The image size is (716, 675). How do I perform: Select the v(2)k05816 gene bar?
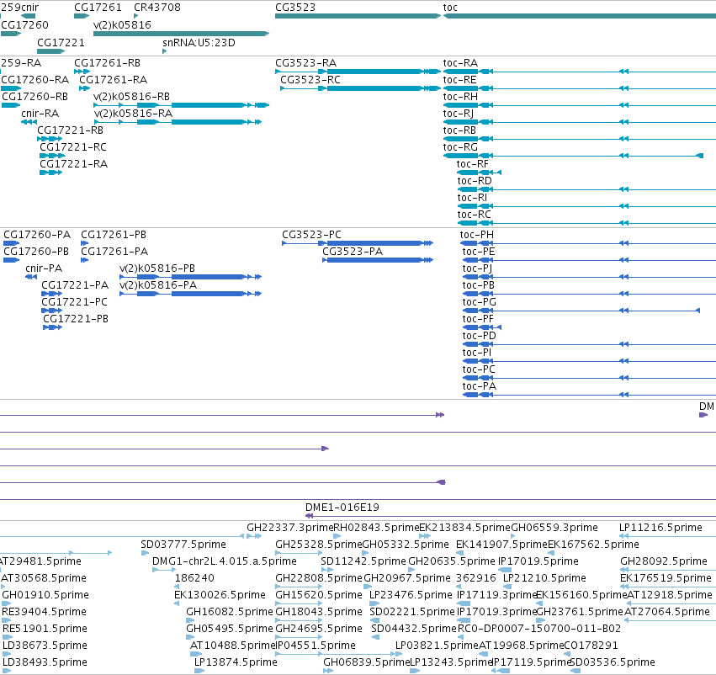click(x=181, y=34)
